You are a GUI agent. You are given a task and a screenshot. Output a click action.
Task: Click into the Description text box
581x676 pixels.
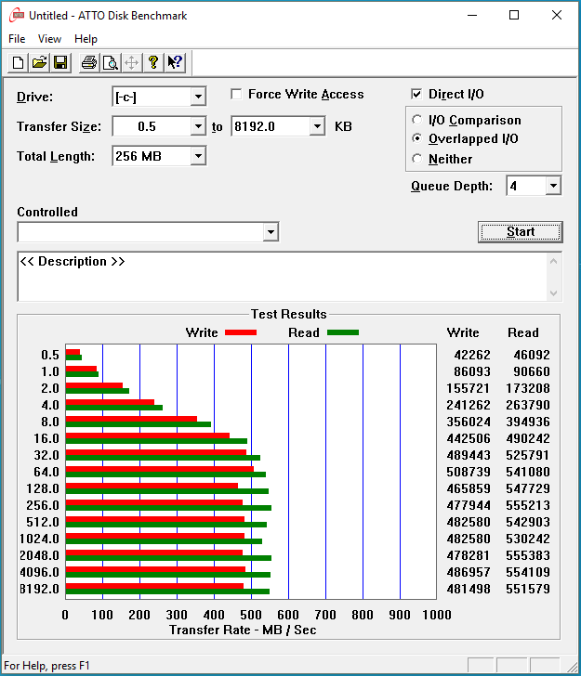coord(284,277)
